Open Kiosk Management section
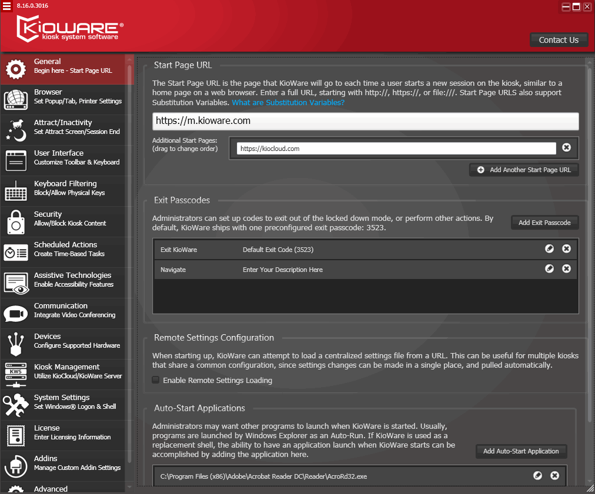 point(63,375)
